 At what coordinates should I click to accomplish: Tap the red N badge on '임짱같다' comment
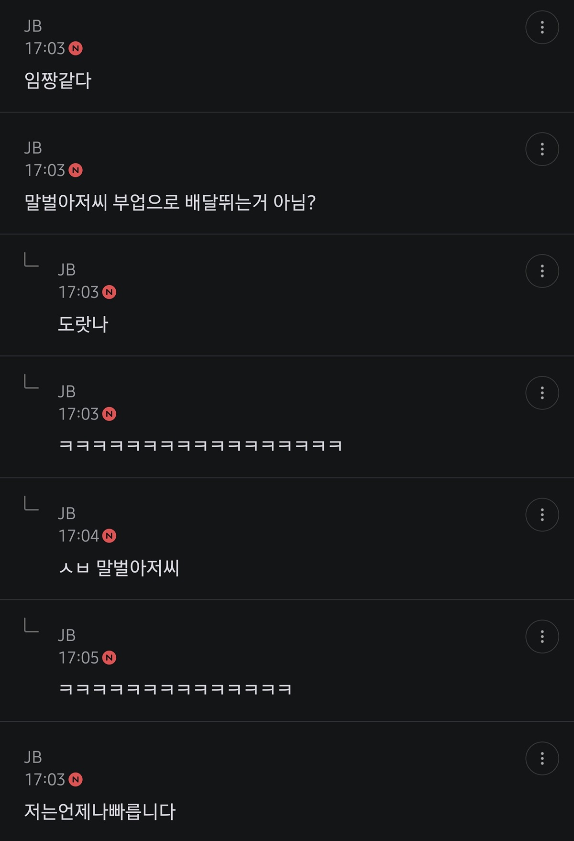(x=76, y=48)
